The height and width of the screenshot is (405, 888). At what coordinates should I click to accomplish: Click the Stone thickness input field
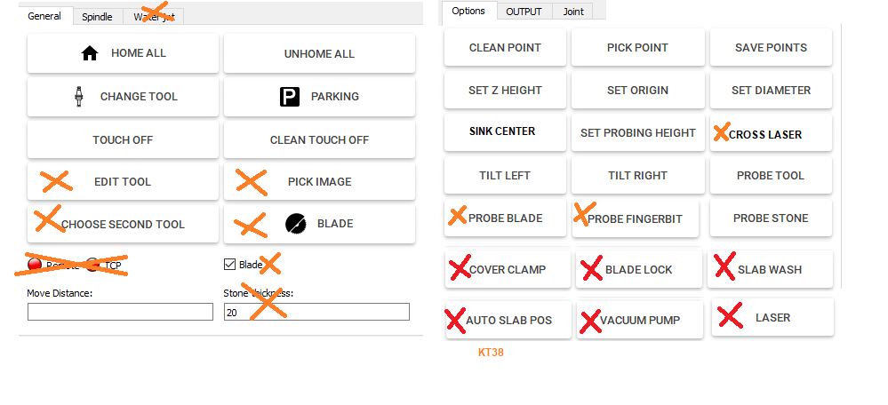tap(316, 312)
